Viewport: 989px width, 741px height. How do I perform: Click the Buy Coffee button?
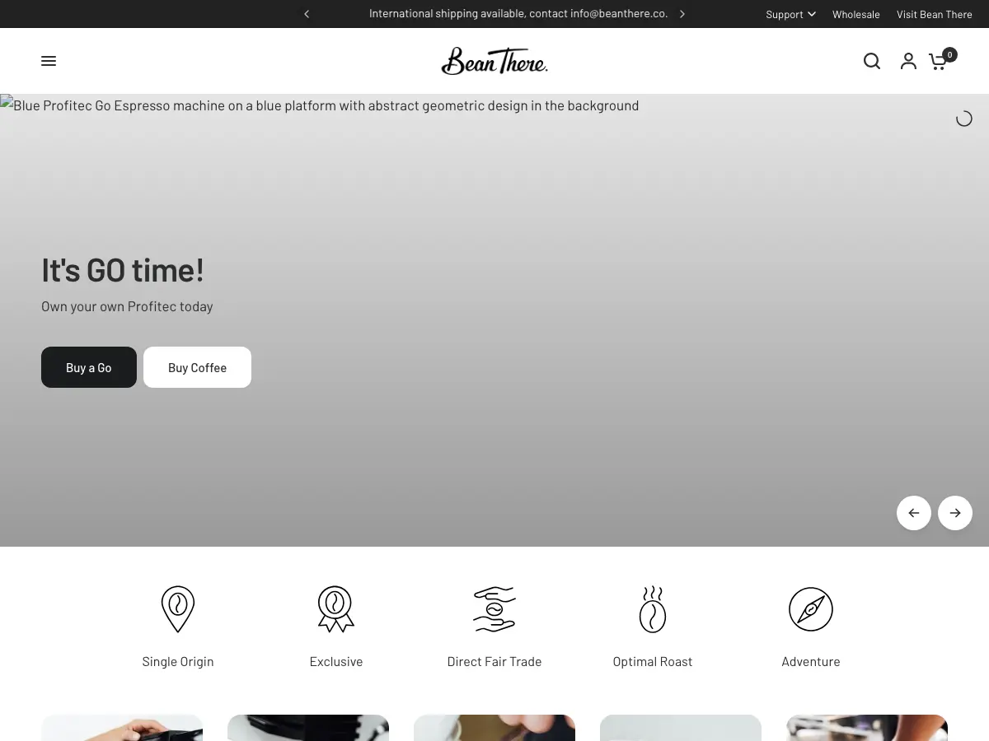click(x=197, y=367)
